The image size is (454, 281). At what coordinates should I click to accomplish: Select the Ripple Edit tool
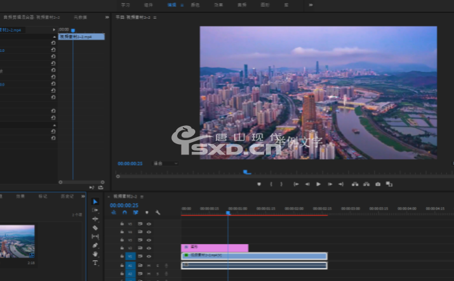point(95,219)
